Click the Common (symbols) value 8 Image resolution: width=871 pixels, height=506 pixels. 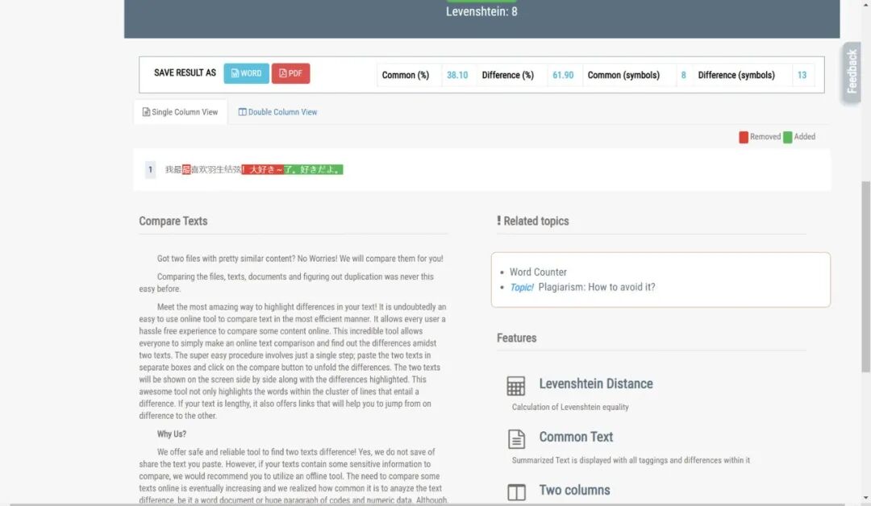[683, 75]
